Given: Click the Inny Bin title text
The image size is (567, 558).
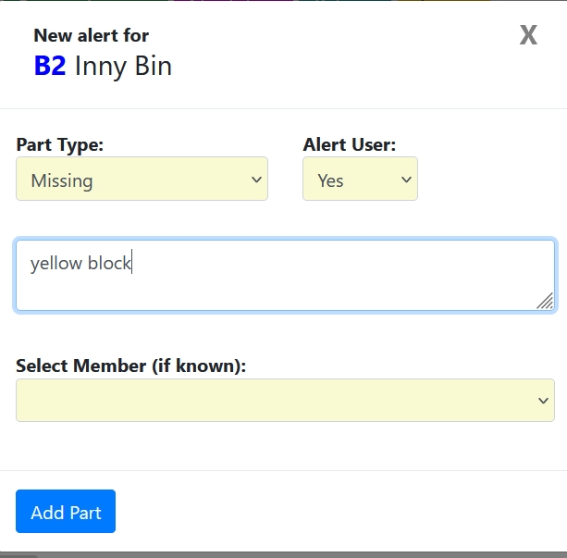Looking at the screenshot, I should [x=123, y=67].
